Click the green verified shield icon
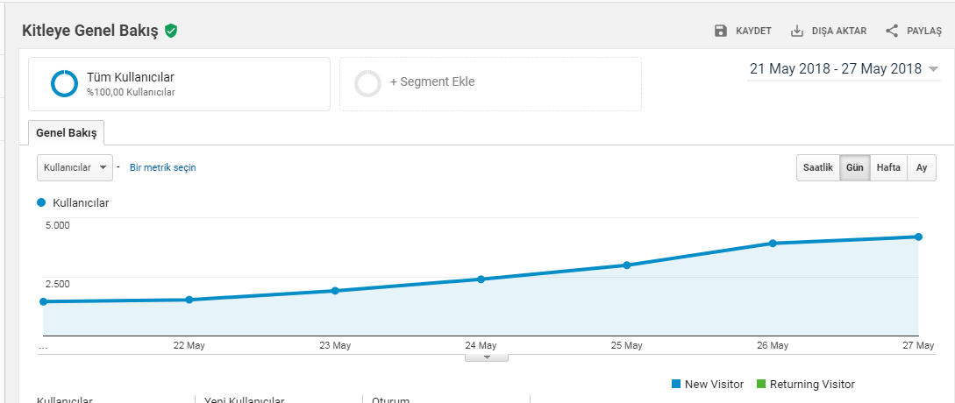The width and height of the screenshot is (955, 403). point(171,31)
